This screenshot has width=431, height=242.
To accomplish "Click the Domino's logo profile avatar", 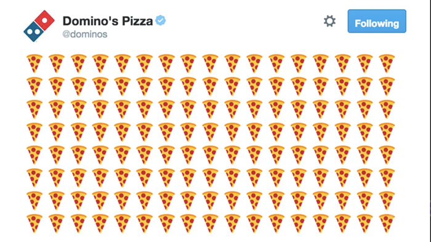I will point(39,26).
